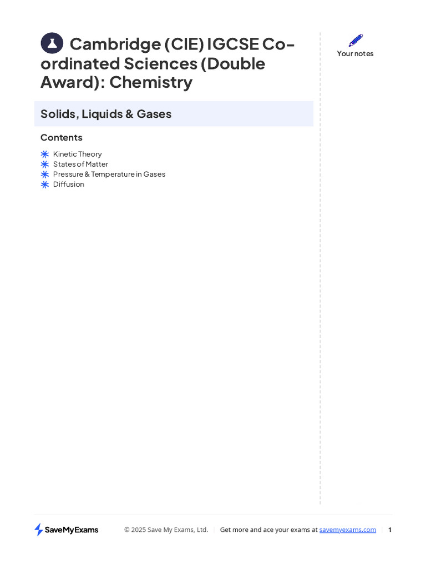Click the star bullet beside Pressure & Temperature
The height and width of the screenshot is (569, 426).
pyautogui.click(x=45, y=174)
